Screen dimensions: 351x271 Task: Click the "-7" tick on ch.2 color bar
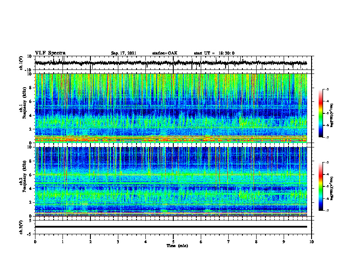coord(327,211)
